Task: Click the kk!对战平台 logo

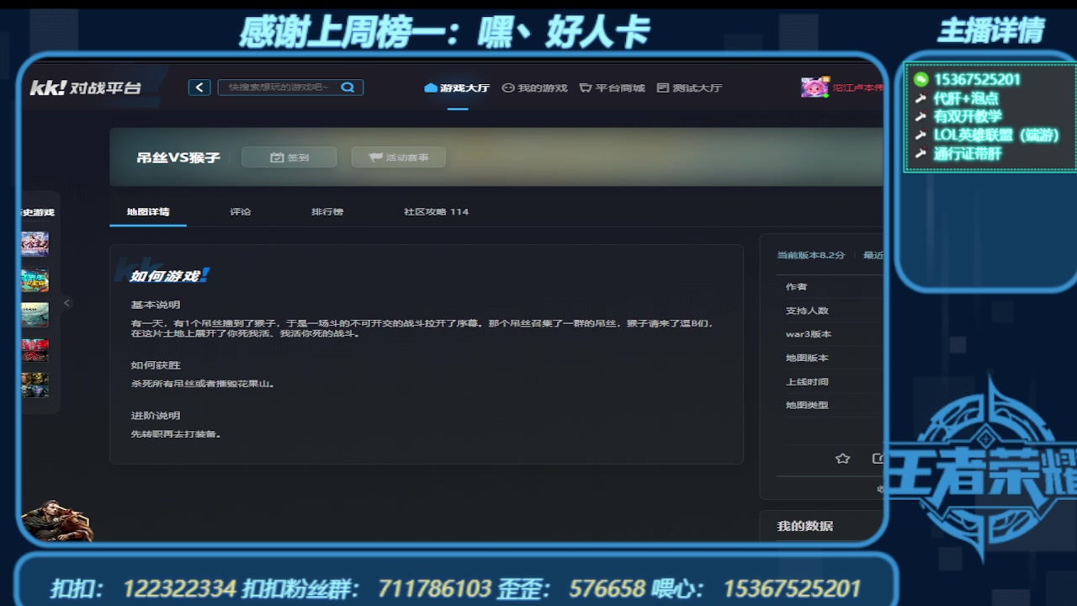Action: 85,87
